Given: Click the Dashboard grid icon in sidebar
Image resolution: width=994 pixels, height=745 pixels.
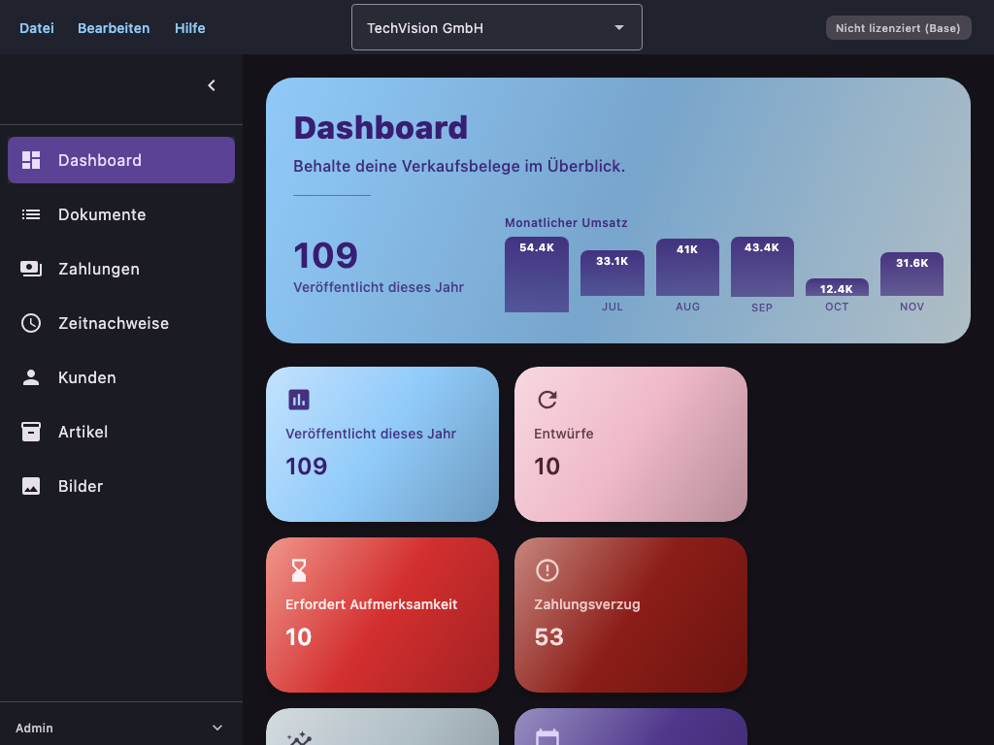Looking at the screenshot, I should tap(31, 160).
